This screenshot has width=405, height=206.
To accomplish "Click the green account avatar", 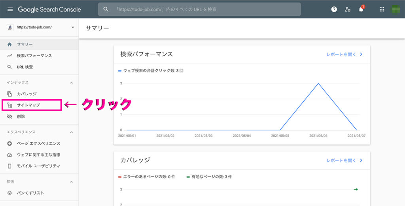I will click(396, 9).
